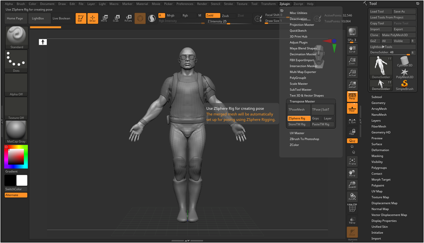Expand the Masking section
Screen dimensions: 424x243
pos(377,156)
